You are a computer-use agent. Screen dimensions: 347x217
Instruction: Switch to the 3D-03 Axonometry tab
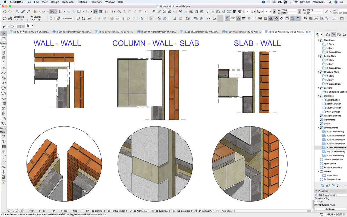click(114, 32)
